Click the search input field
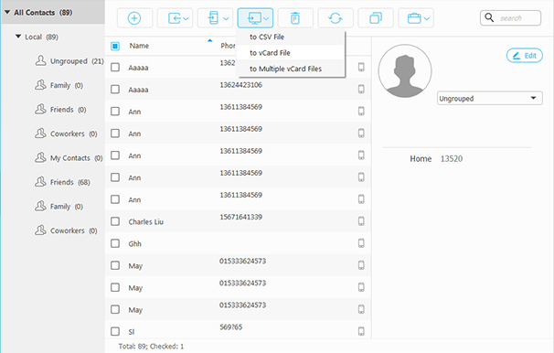This screenshot has width=554, height=353. click(510, 18)
